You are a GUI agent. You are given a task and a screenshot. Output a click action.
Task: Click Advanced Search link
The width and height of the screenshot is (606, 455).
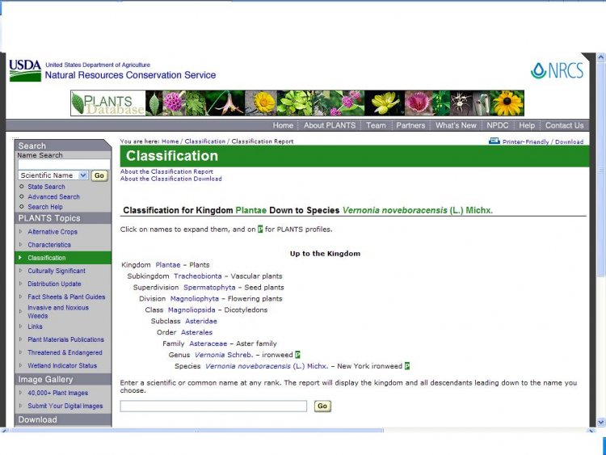click(53, 196)
